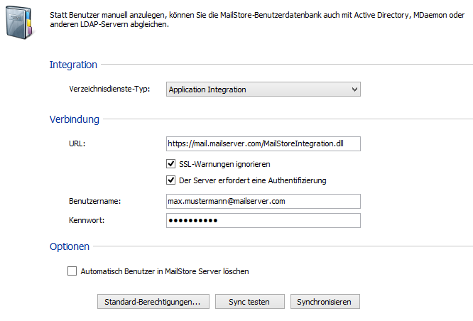
Task: Open the Standard-Berechtigungen dialog
Action: (x=153, y=302)
